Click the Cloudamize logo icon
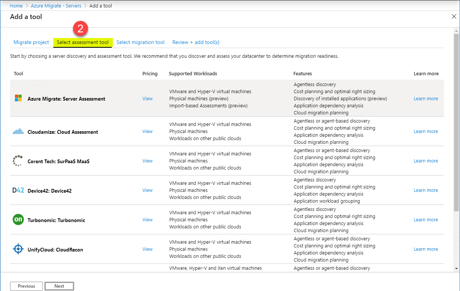The height and width of the screenshot is (291, 460). coord(18,132)
